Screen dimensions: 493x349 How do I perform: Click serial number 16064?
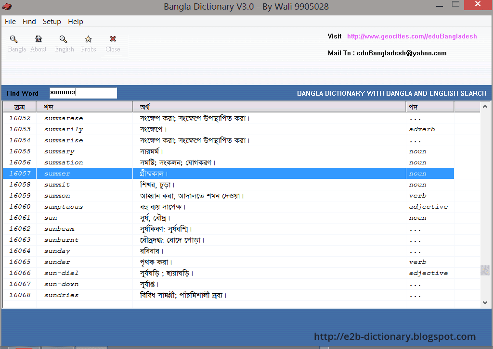pos(20,251)
